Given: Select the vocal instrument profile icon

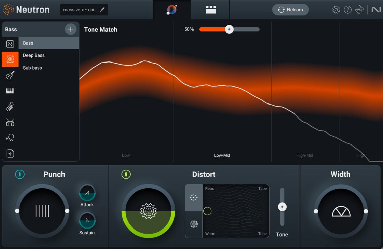Looking at the screenshot, I should point(10,137).
